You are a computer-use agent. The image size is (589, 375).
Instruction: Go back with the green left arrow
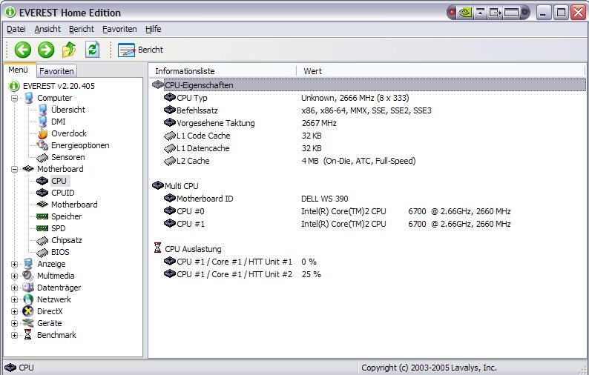[x=22, y=50]
